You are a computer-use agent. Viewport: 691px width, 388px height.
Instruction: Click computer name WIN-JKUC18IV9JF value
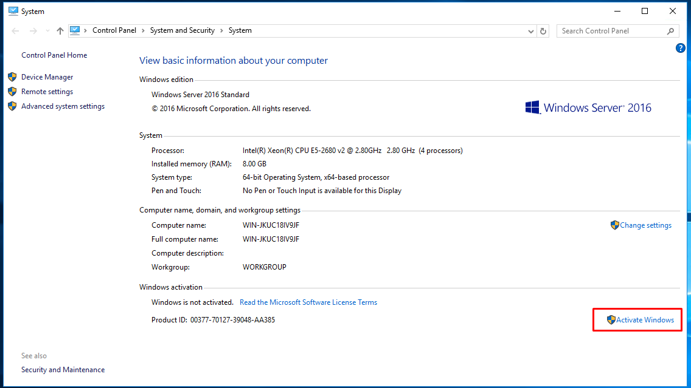[271, 225]
